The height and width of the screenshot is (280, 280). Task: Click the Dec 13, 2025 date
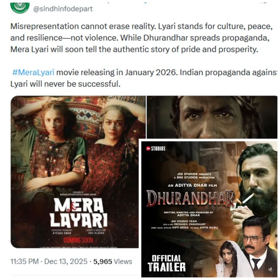coord(66,261)
